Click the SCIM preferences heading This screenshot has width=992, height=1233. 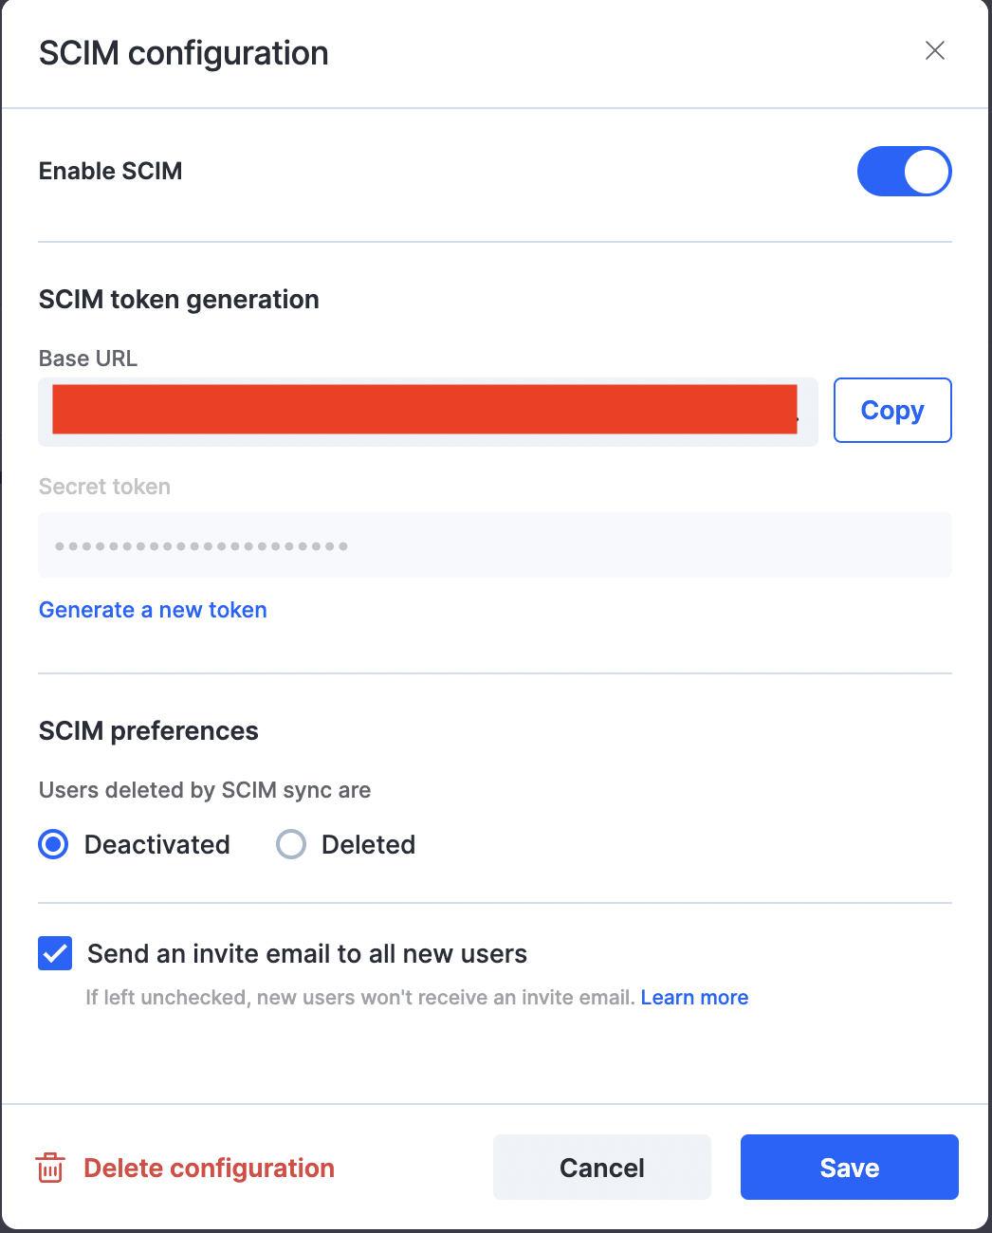[149, 731]
